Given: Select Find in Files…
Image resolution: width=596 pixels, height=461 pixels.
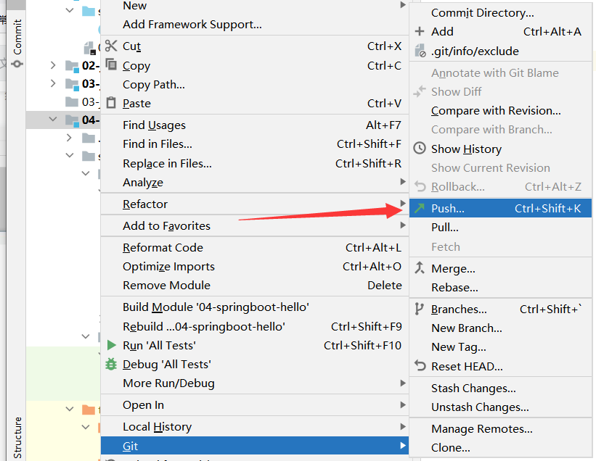Looking at the screenshot, I should pyautogui.click(x=255, y=144).
